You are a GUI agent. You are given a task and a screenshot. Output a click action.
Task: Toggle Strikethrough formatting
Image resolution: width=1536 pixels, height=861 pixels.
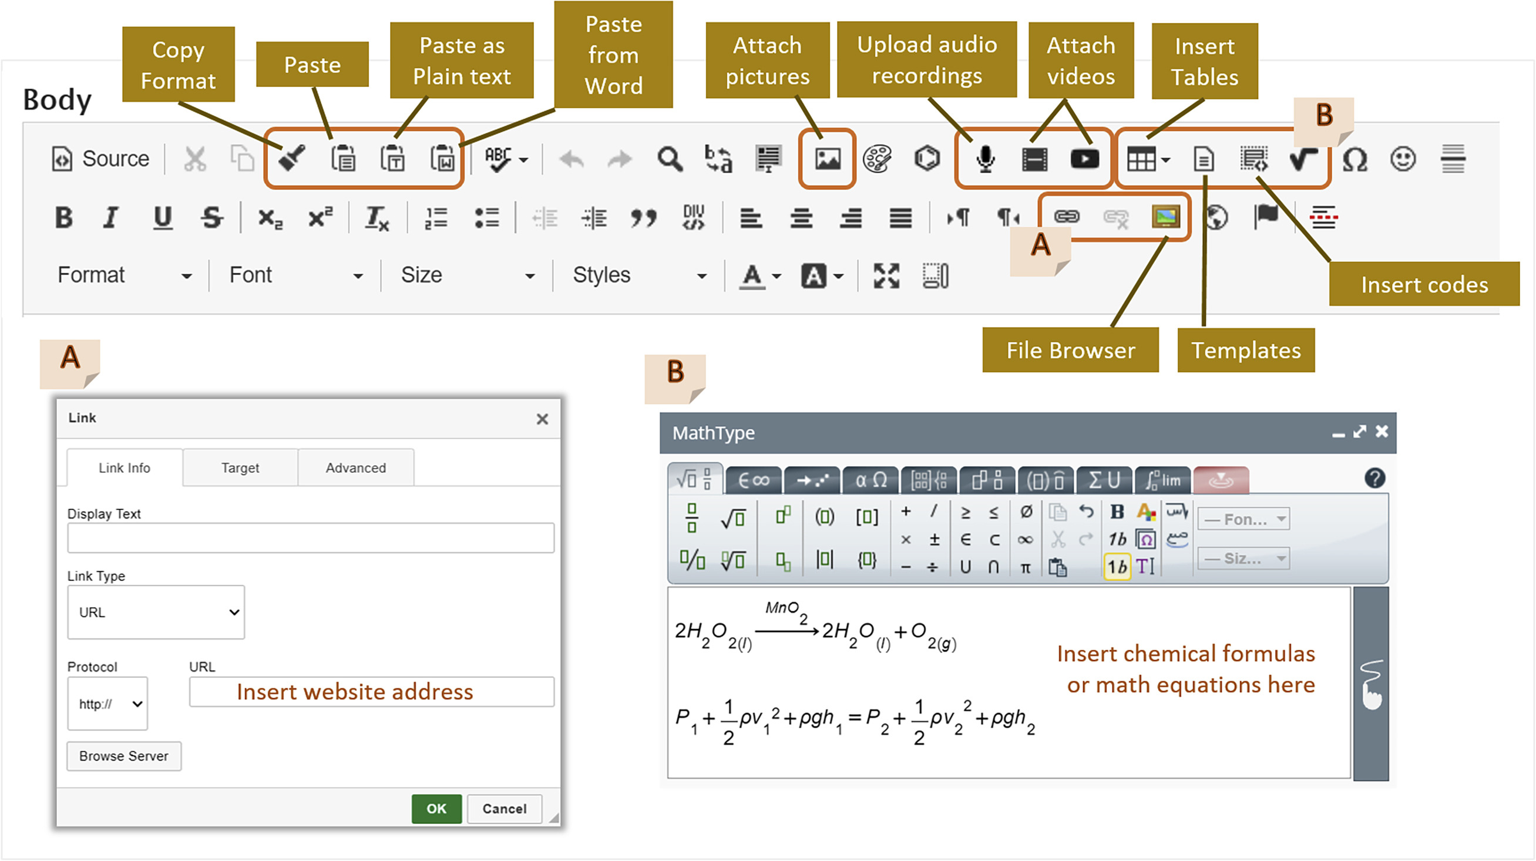211,218
